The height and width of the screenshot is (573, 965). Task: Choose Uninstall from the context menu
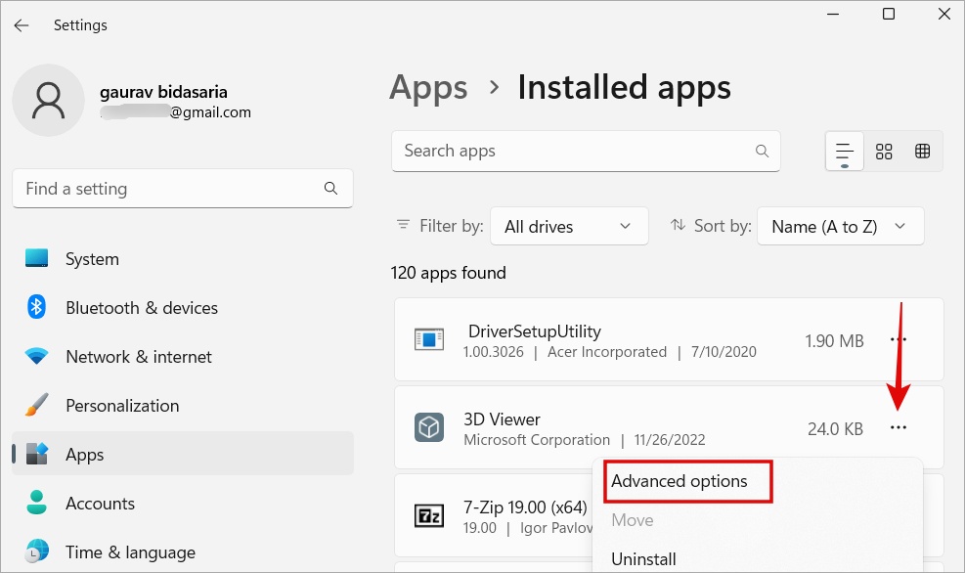pyautogui.click(x=642, y=559)
